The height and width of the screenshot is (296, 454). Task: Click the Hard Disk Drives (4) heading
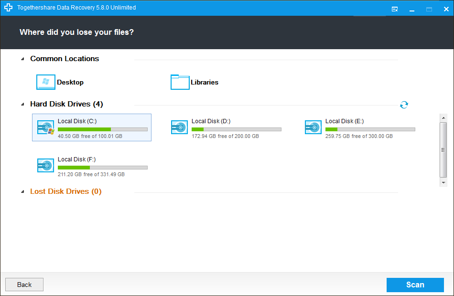pos(66,104)
